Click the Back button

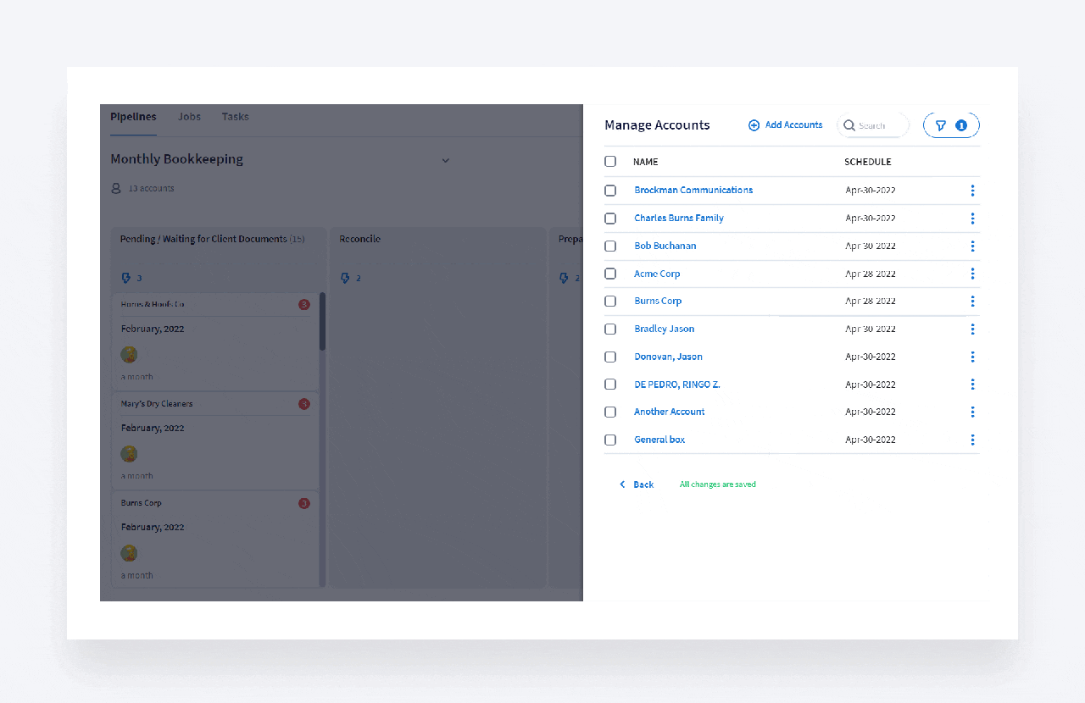coord(637,484)
